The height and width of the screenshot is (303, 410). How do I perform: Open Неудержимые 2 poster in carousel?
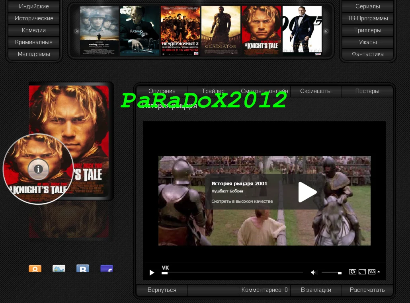180,31
